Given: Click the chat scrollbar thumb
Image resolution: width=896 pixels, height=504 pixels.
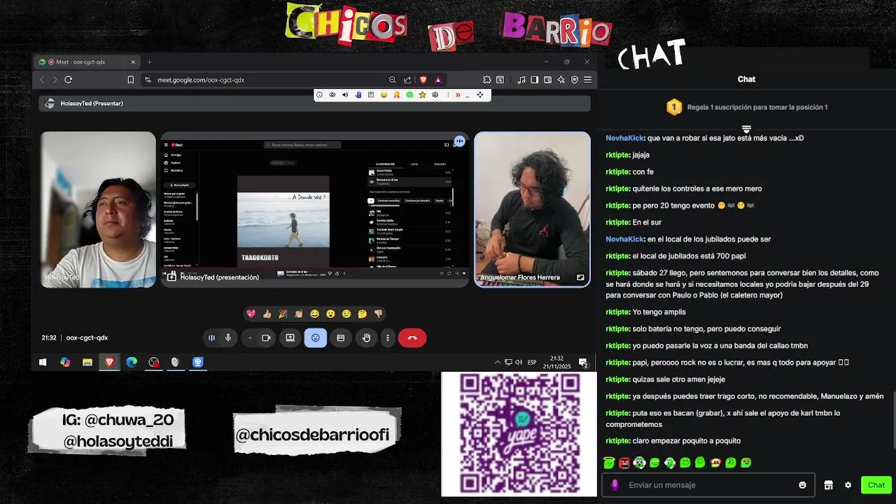Looking at the screenshot, I should pyautogui.click(x=894, y=420).
